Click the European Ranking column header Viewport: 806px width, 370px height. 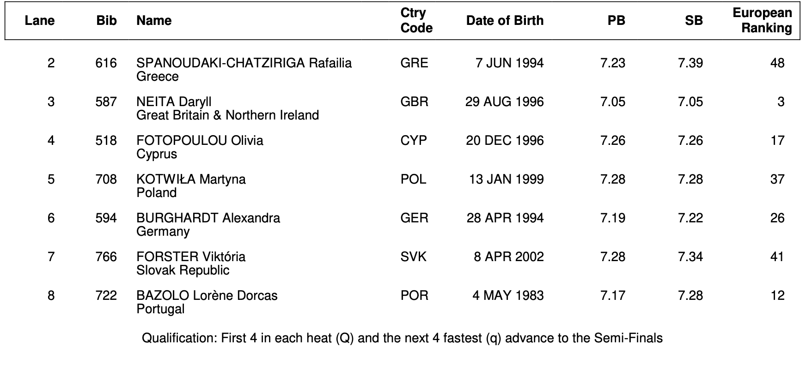[x=762, y=21]
